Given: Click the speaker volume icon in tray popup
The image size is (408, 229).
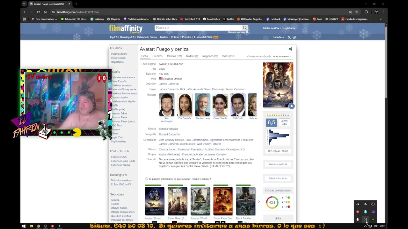Looking at the screenshot, I should 365,219.
